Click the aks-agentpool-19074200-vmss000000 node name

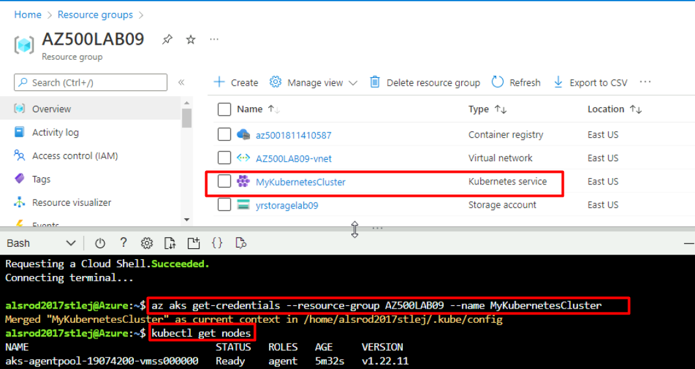point(101,361)
